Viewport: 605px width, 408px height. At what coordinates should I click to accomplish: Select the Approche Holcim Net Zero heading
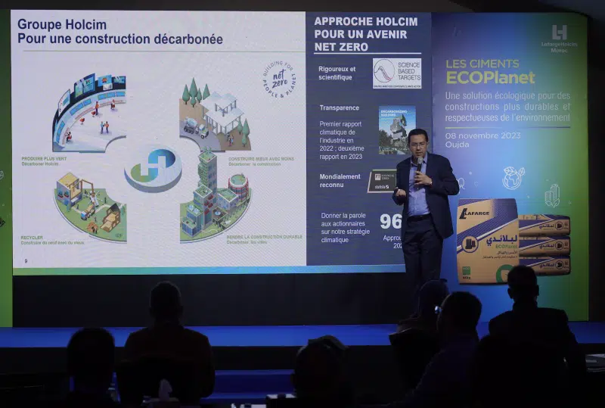pyautogui.click(x=360, y=34)
